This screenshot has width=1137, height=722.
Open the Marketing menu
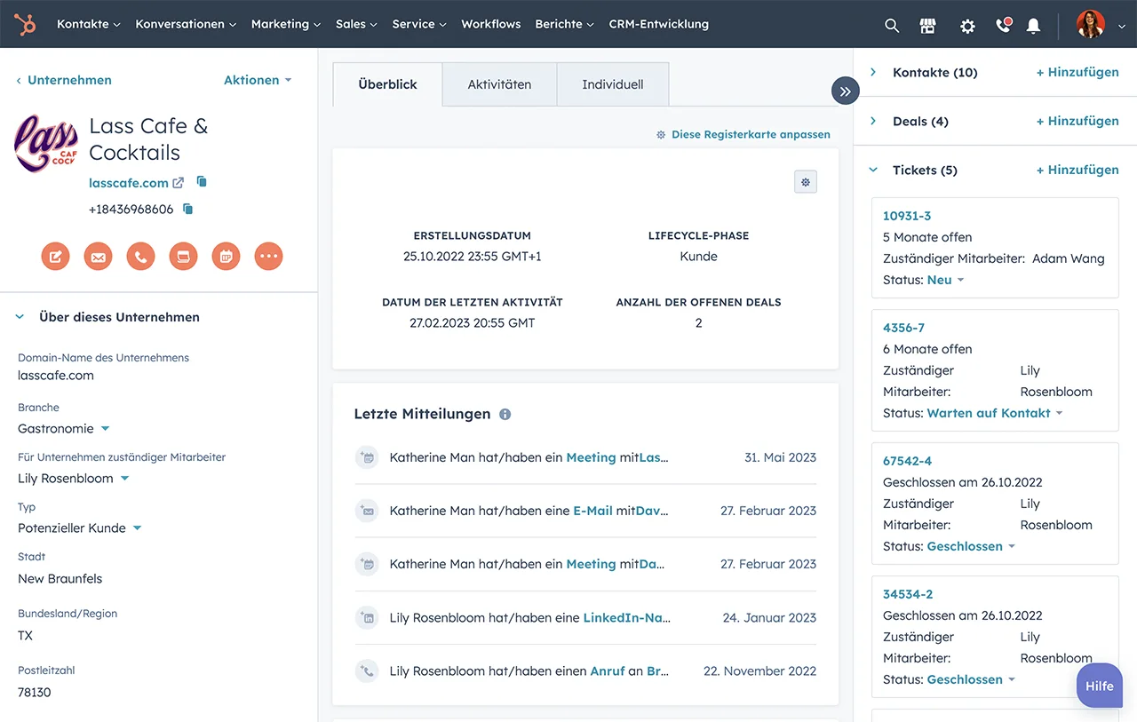click(x=286, y=24)
